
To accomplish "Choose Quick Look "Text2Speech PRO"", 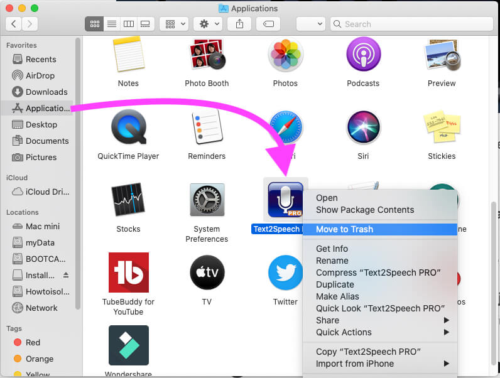I will click(x=380, y=308).
